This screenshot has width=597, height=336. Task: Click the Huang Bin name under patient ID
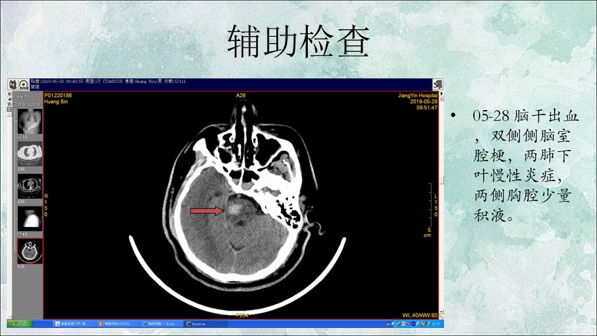[x=56, y=101]
